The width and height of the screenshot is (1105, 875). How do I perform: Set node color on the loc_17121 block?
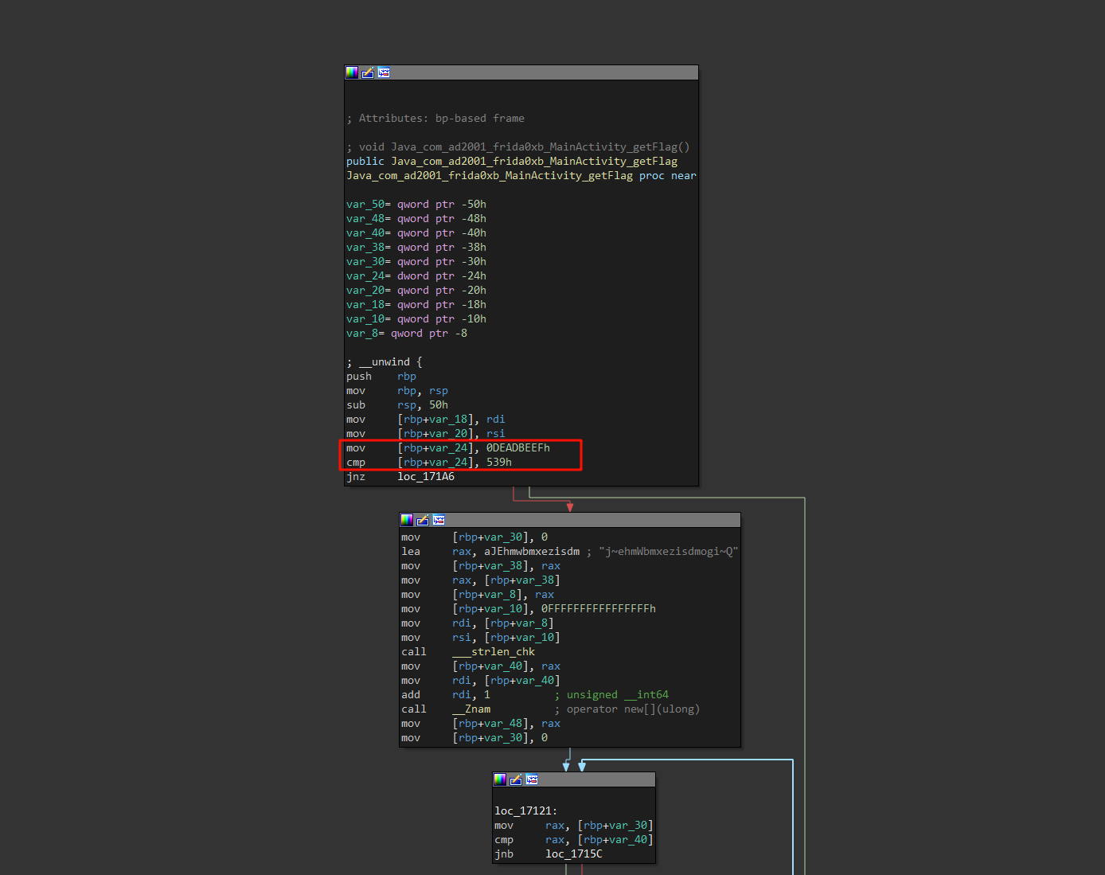pyautogui.click(x=500, y=779)
